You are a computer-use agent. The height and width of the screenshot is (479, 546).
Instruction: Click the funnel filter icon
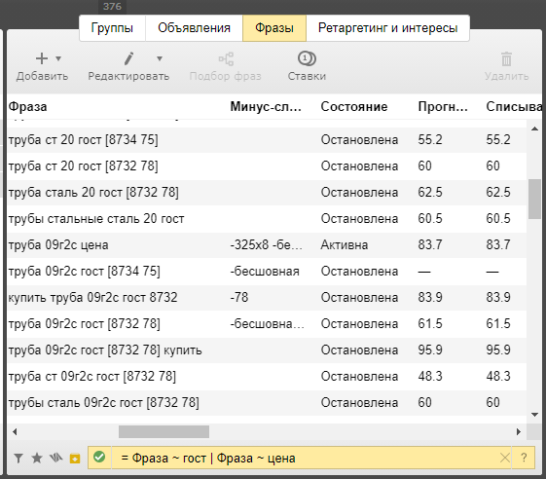(18, 459)
